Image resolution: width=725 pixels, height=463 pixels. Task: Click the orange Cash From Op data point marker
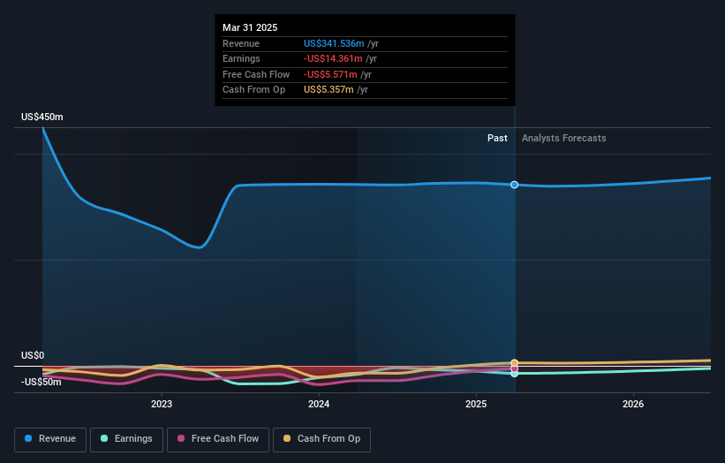515,363
